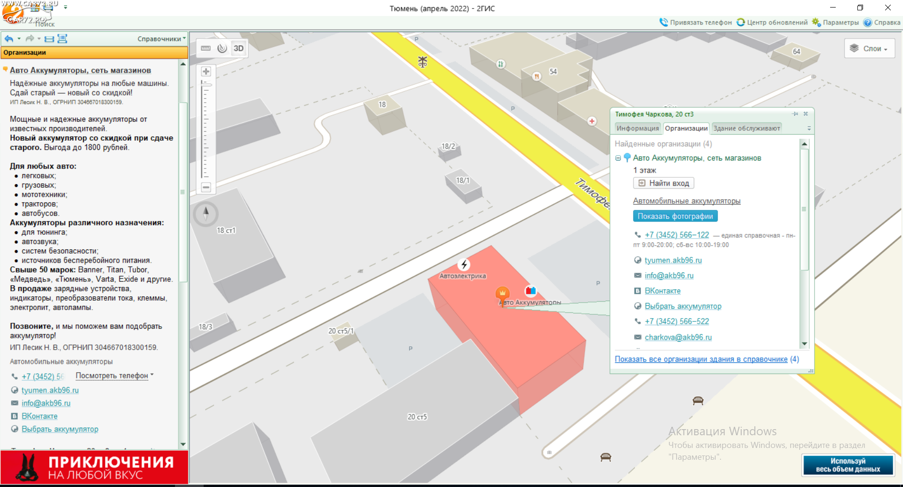This screenshot has width=903, height=487.
Task: Switch to the Здание обслуживают tab
Action: click(x=746, y=128)
